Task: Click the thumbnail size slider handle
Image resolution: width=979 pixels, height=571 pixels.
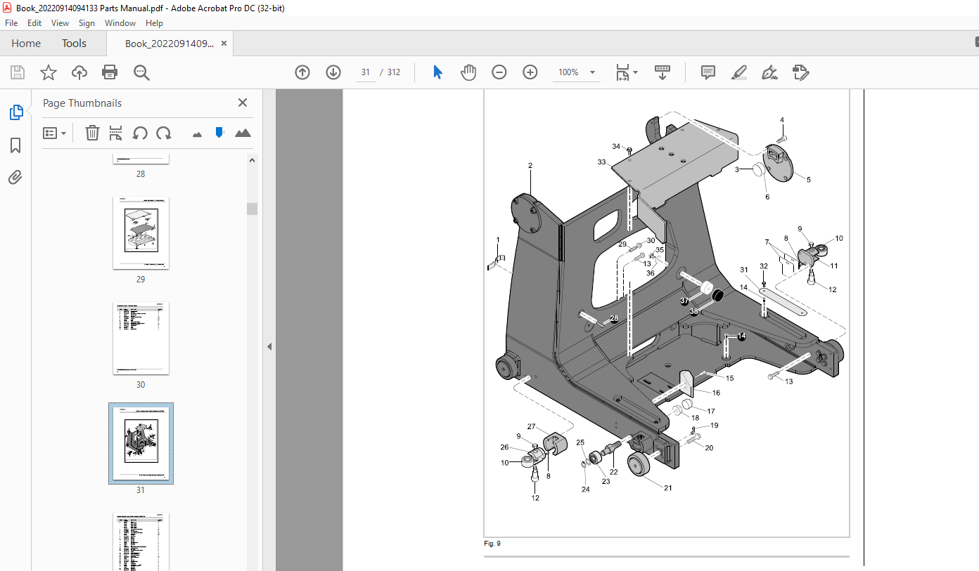Action: (x=219, y=132)
